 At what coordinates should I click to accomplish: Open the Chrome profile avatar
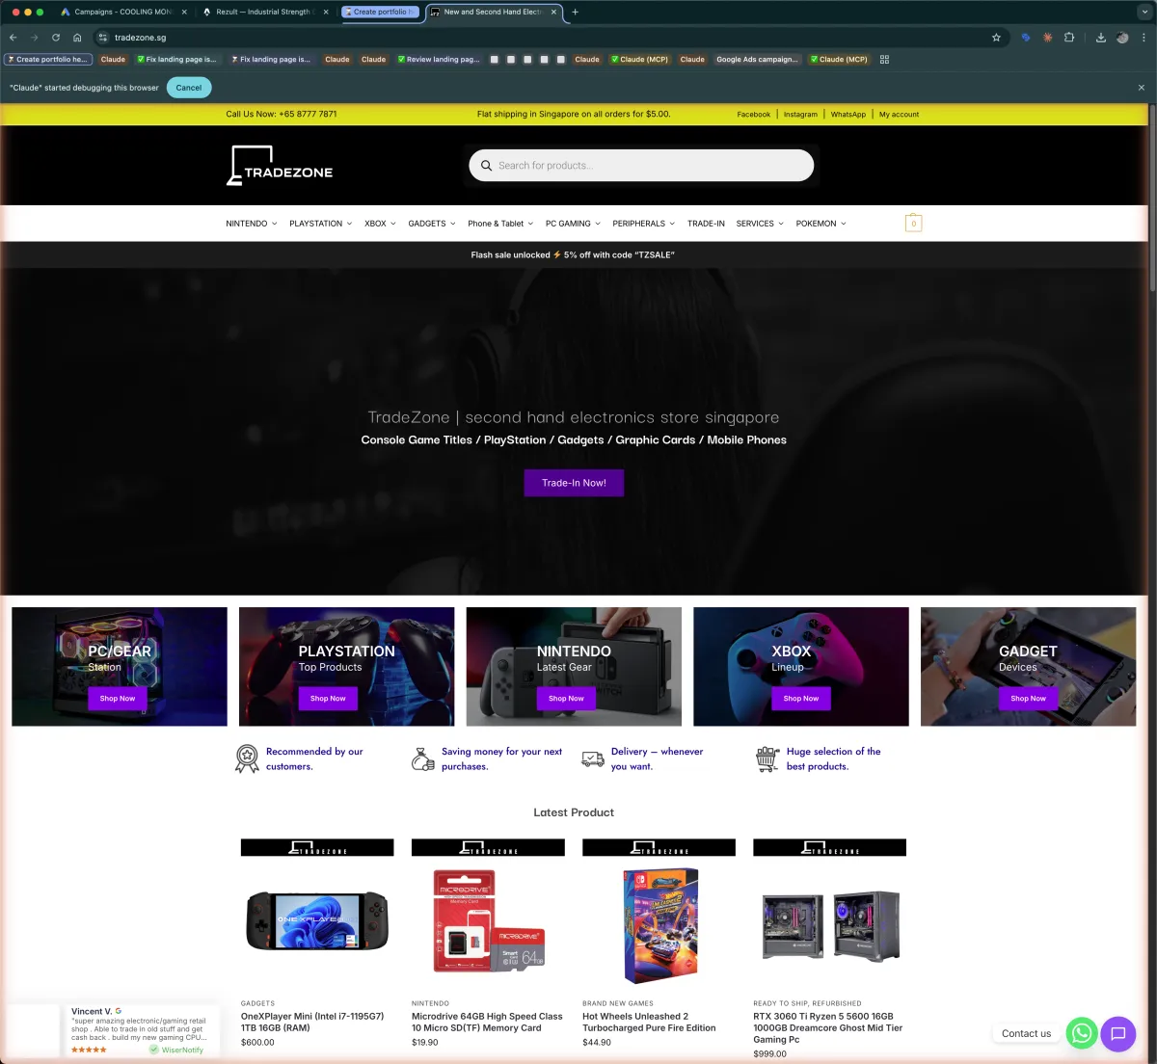click(1122, 38)
